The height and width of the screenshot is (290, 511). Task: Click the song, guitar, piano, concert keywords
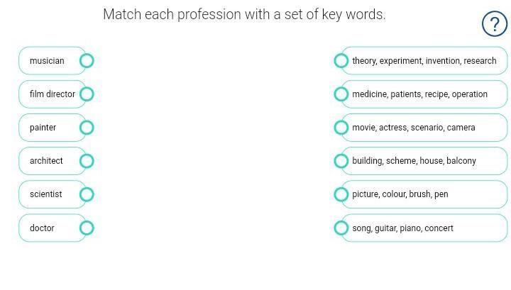pos(402,228)
